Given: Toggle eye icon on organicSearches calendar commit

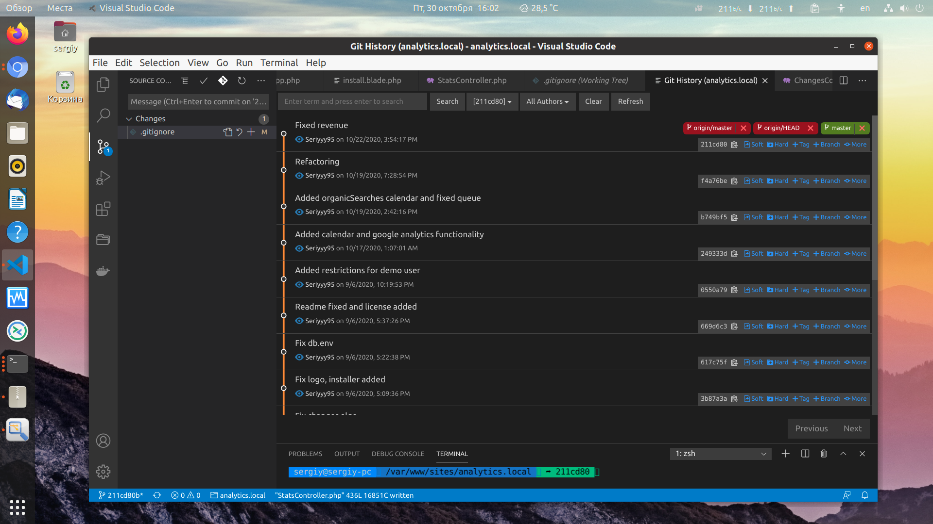Looking at the screenshot, I should pyautogui.click(x=299, y=212).
